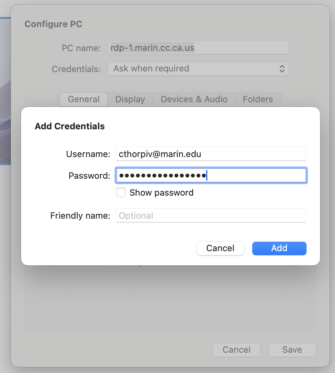
Task: Select the Devices & Audio tab
Action: click(x=194, y=99)
